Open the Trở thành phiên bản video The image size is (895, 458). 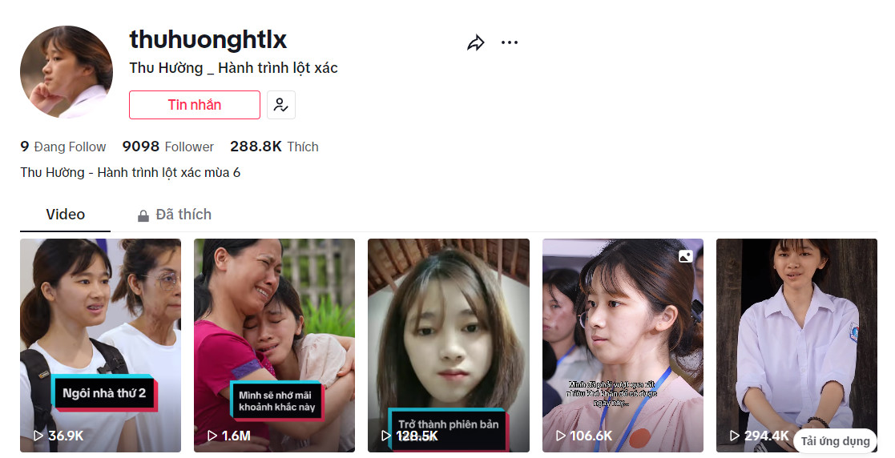449,346
